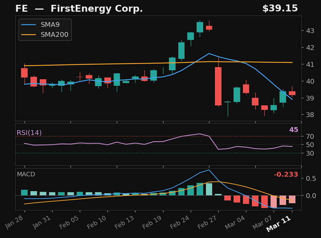
Task: Select the "Feb 13" date label
Action: point(124,222)
